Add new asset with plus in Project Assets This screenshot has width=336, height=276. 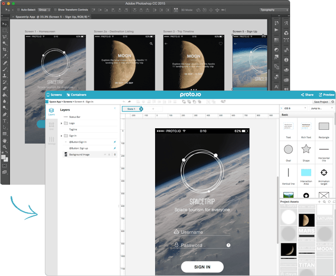coord(319,202)
